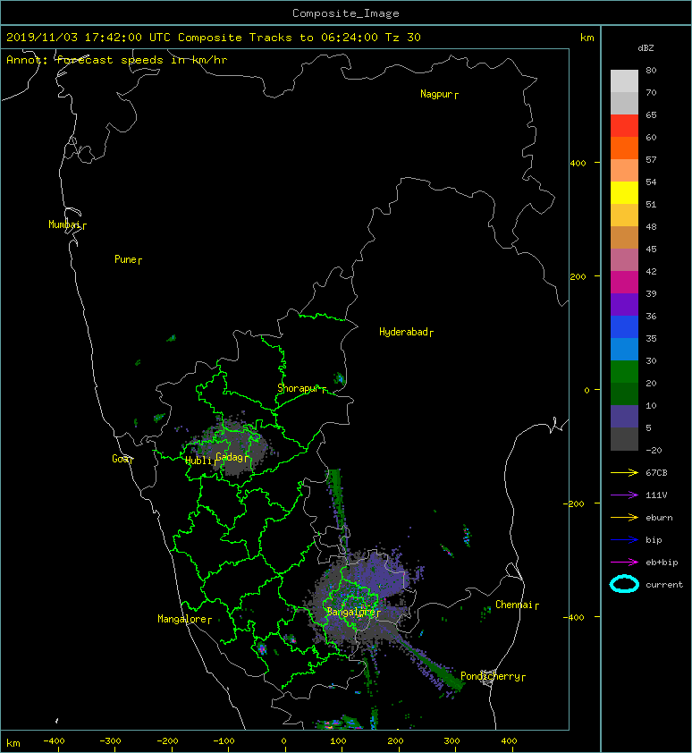Click the blue bip arrow legend icon
This screenshot has width=692, height=753.
coord(624,540)
